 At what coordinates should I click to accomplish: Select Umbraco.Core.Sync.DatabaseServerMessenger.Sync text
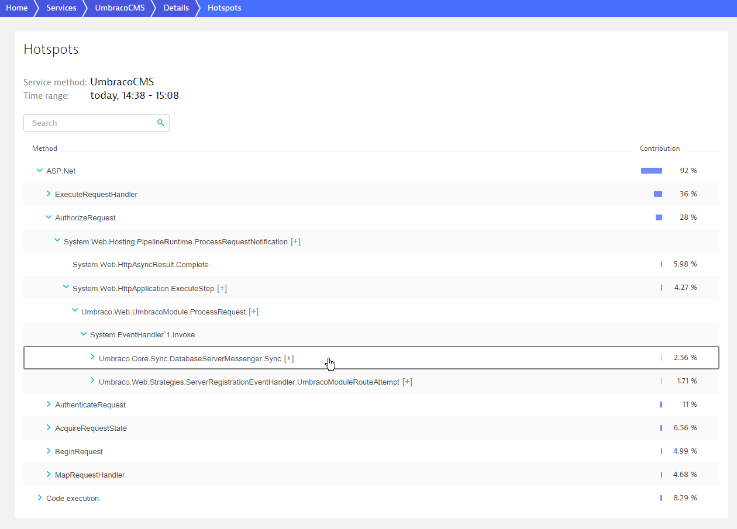click(190, 358)
